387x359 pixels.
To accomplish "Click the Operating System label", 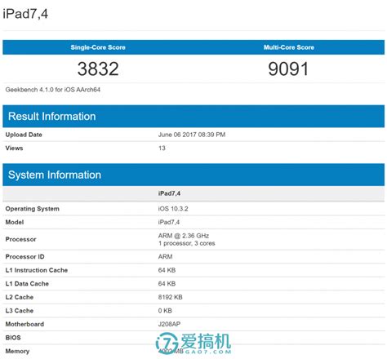I will coord(33,209).
